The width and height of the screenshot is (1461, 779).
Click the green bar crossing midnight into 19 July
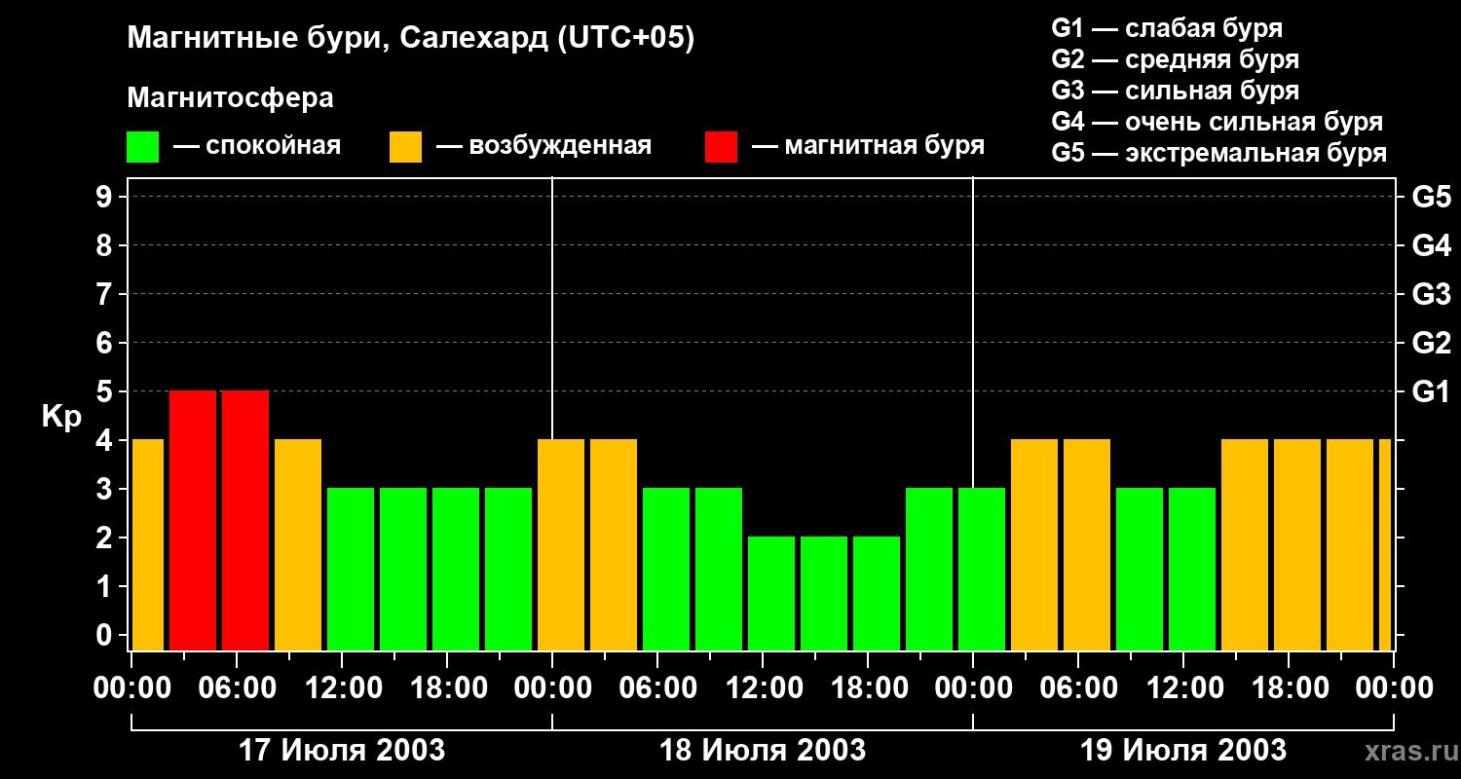982,570
